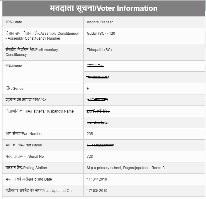Select the Thirupathi (SC) parliamentary constituency cell

144,52
